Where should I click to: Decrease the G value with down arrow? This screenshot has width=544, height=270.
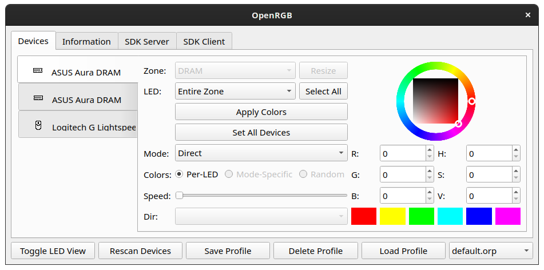[x=430, y=178]
